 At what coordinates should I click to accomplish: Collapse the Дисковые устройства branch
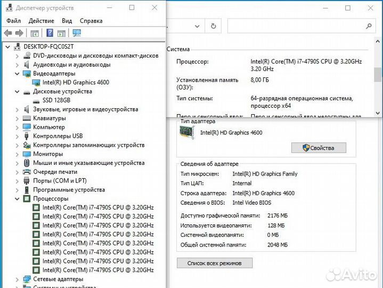point(17,92)
